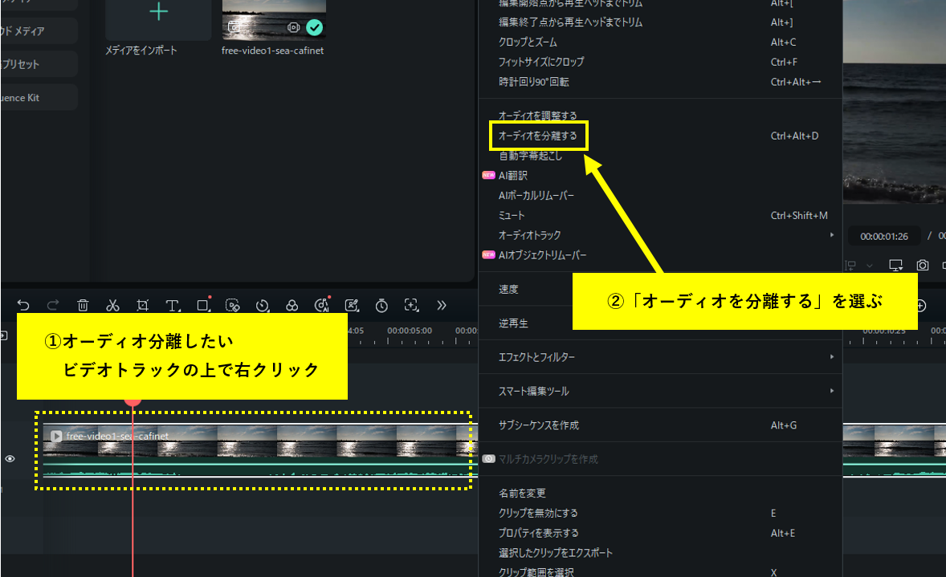
Task: Take a snapshot with the camera icon
Action: [x=924, y=265]
